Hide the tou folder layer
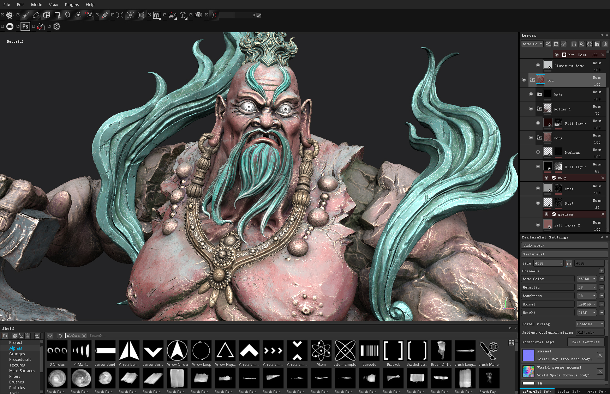610x394 pixels. (524, 80)
